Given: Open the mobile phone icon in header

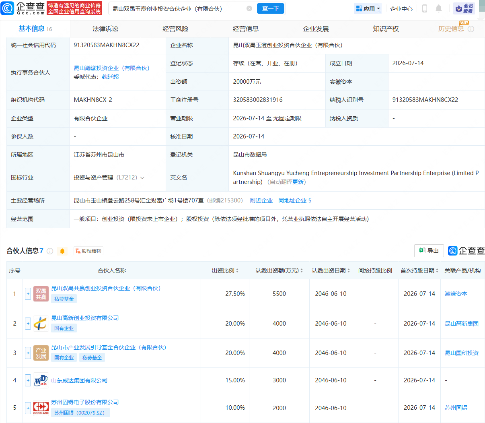Looking at the screenshot, I should click(424, 8).
